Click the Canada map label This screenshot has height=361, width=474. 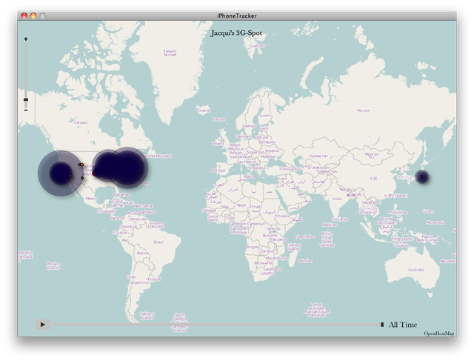tap(81, 122)
